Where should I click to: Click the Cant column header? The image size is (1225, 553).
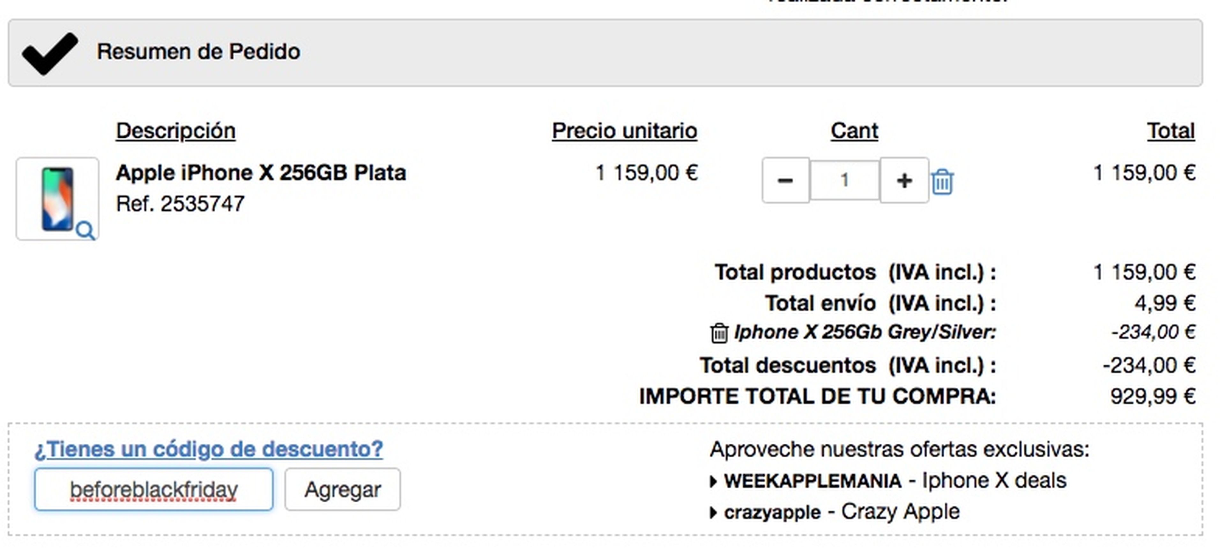854,131
